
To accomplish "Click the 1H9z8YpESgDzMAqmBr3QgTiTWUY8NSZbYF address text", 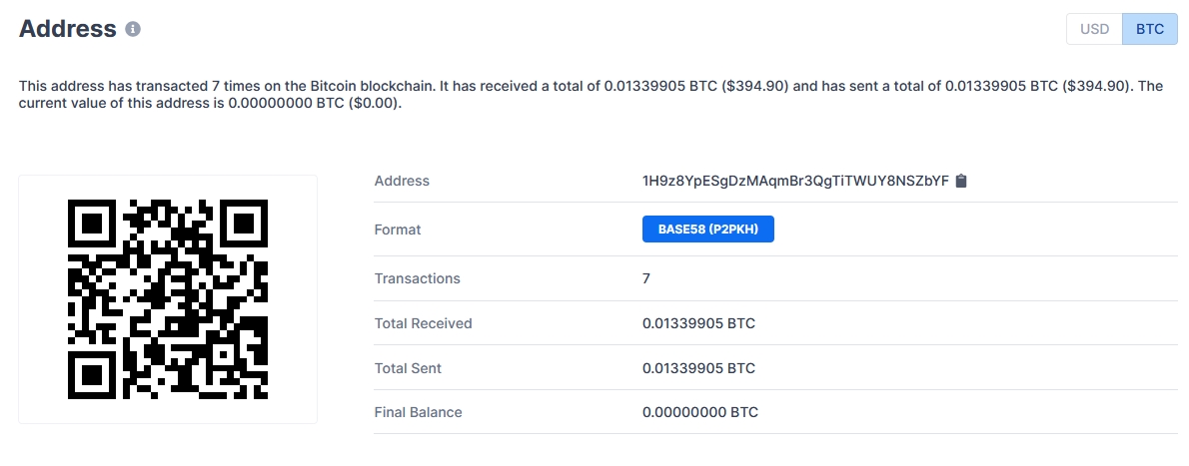I will [x=795, y=181].
